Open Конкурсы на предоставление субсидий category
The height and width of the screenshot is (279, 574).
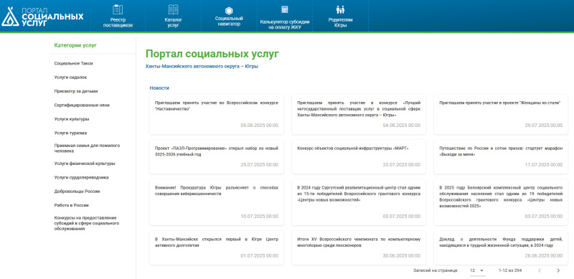coord(87,223)
